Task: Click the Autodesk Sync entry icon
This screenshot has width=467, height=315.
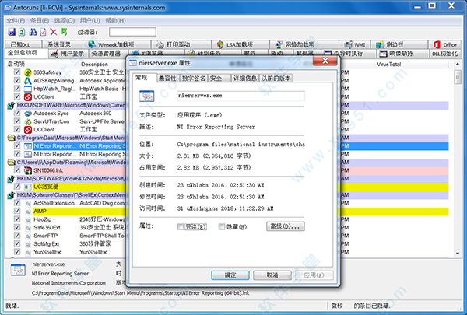Action: (x=28, y=114)
